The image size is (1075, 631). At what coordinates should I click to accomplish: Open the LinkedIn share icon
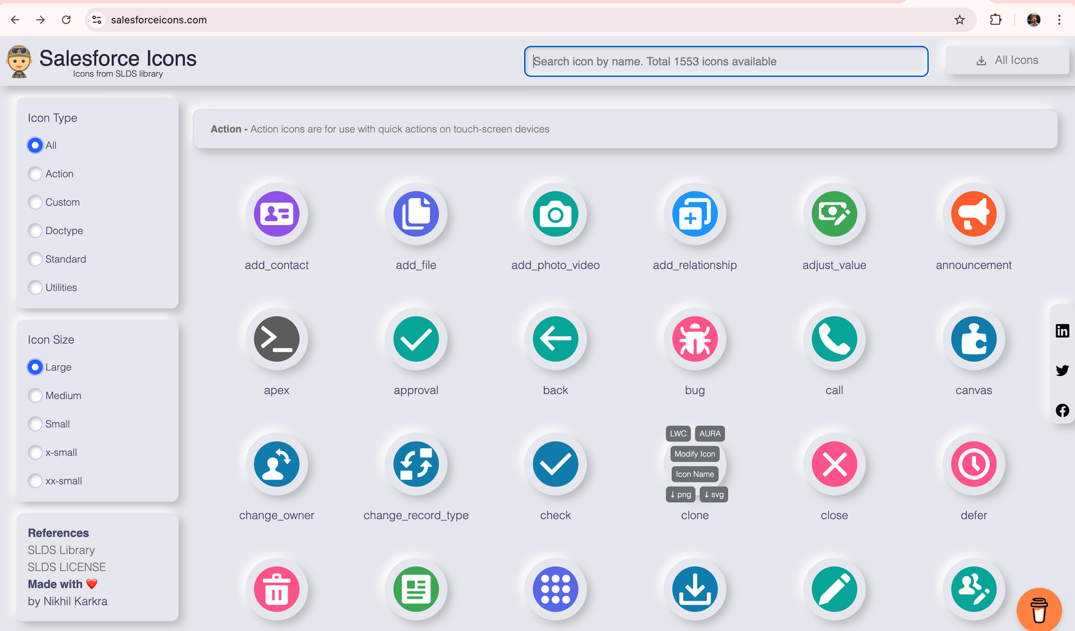[x=1062, y=331]
